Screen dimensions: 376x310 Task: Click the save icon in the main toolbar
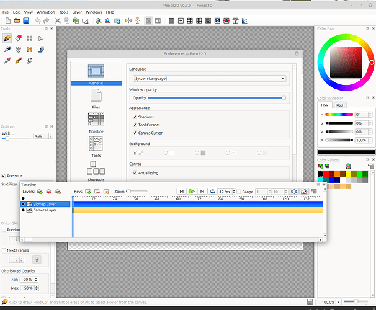[x=25, y=20]
